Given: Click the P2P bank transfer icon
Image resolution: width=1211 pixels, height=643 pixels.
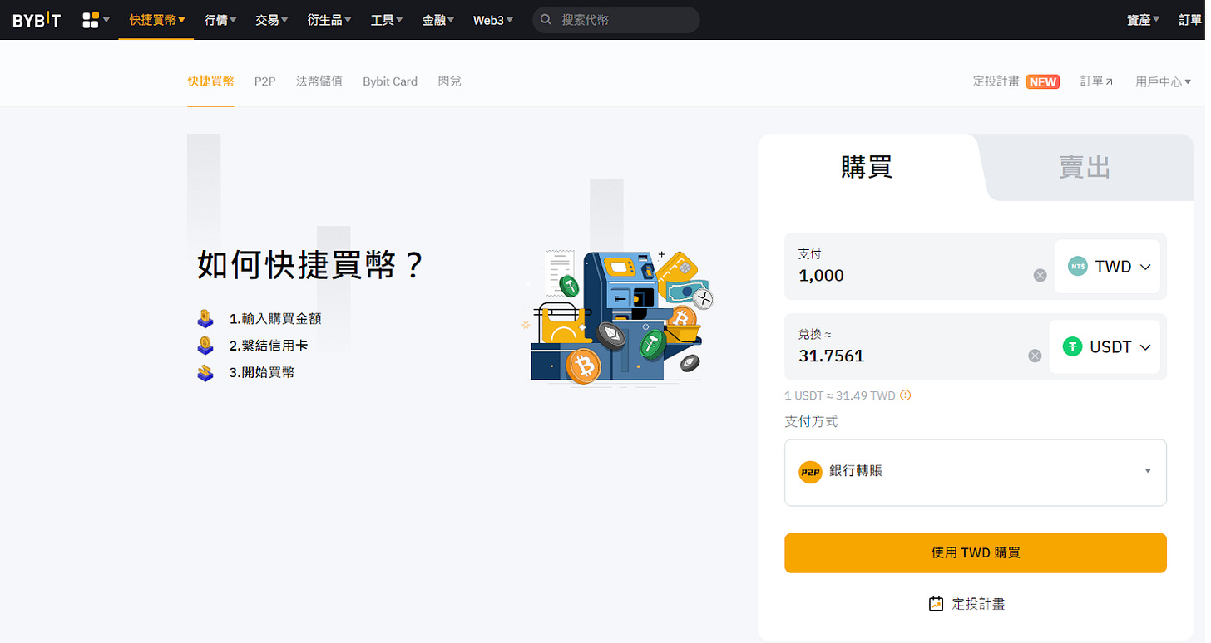Looking at the screenshot, I should pyautogui.click(x=809, y=472).
